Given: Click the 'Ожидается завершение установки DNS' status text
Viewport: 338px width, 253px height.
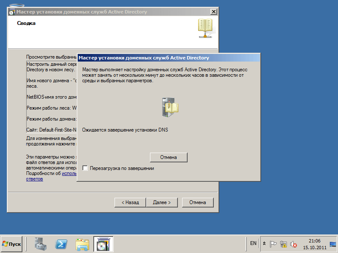Looking at the screenshot, I should tap(125, 130).
